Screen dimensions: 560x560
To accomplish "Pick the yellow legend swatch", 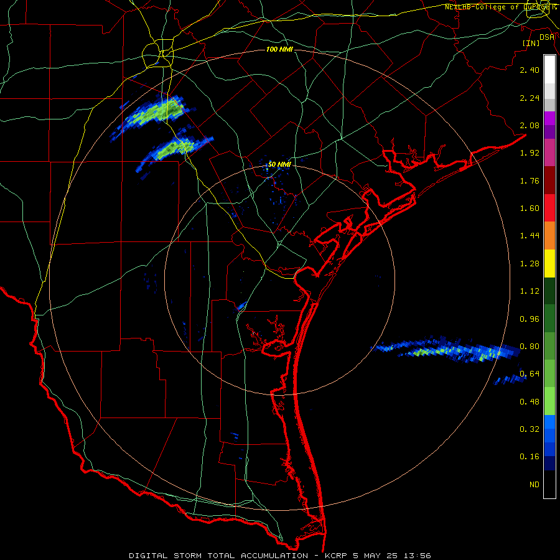I will click(x=549, y=264).
